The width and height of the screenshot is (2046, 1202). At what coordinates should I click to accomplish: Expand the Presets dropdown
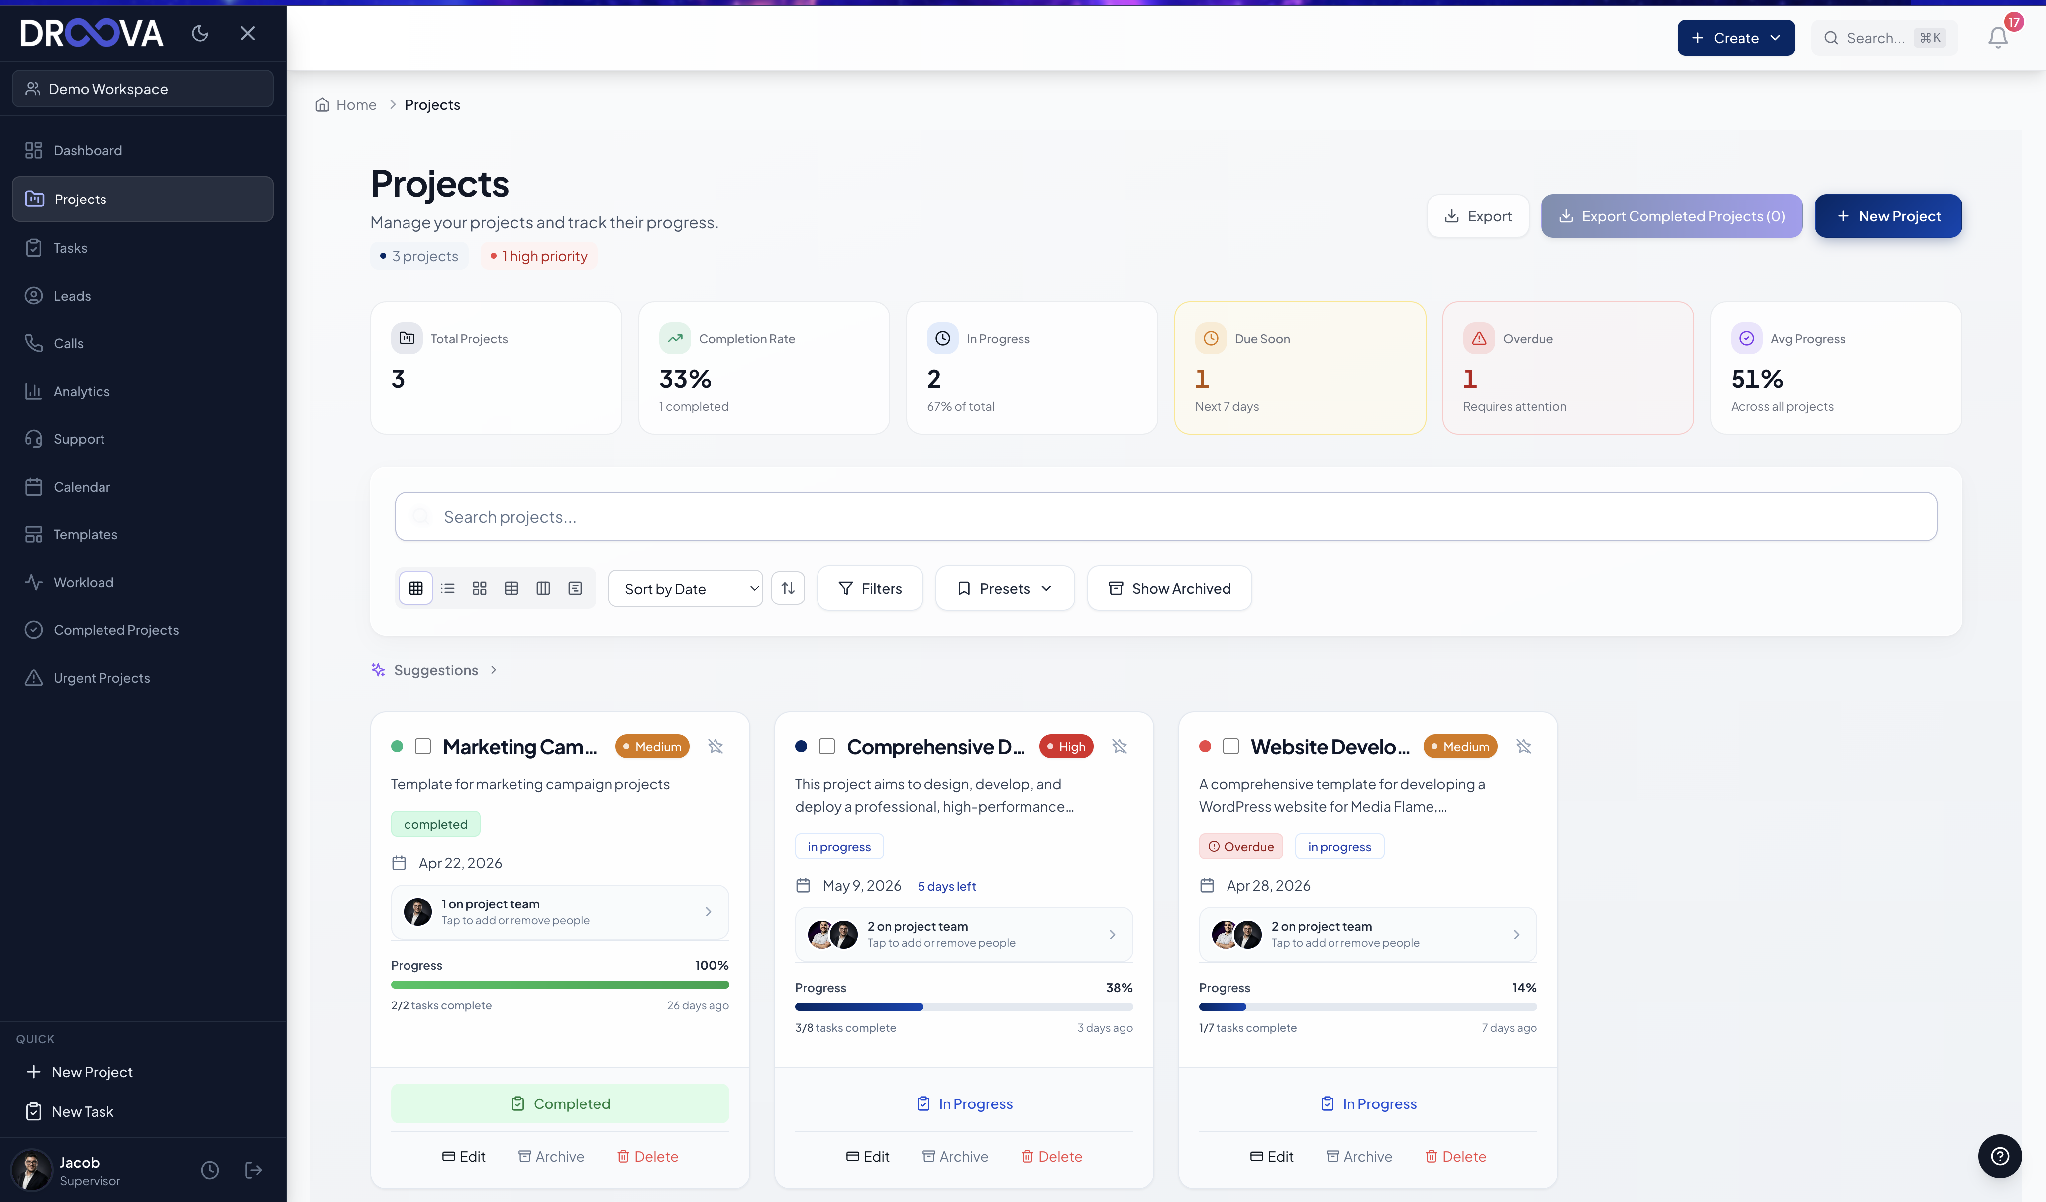pos(1004,588)
